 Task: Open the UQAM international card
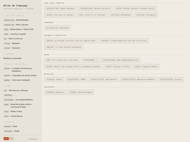(76, 79)
